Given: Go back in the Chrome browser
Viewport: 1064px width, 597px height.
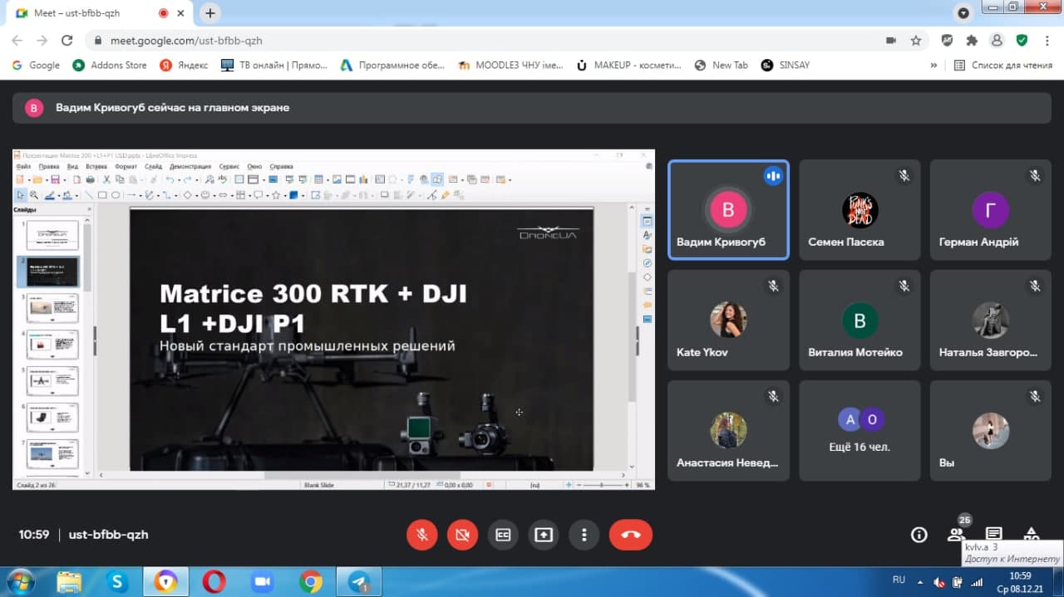Looking at the screenshot, I should point(17,40).
